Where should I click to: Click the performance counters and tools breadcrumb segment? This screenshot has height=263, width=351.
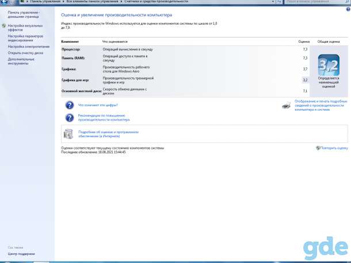click(156, 1)
